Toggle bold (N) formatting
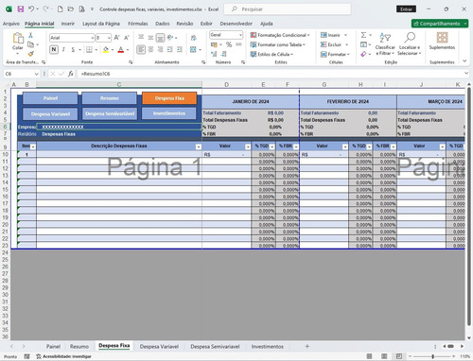Screen dimensions: 473x361 pyautogui.click(x=54, y=49)
